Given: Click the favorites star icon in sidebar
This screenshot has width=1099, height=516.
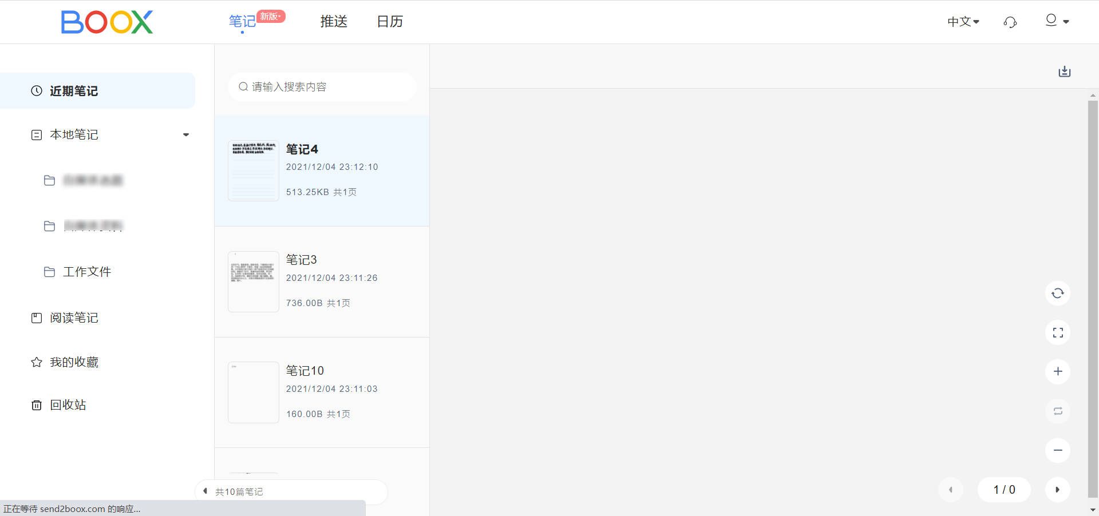Looking at the screenshot, I should [x=36, y=362].
